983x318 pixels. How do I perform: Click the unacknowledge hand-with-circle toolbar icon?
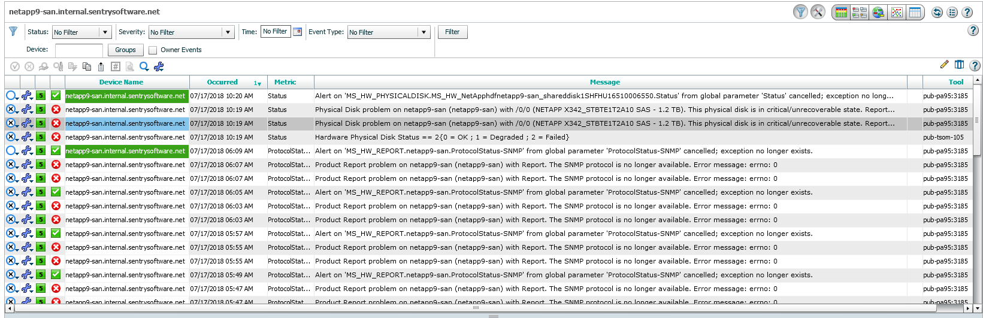point(58,66)
